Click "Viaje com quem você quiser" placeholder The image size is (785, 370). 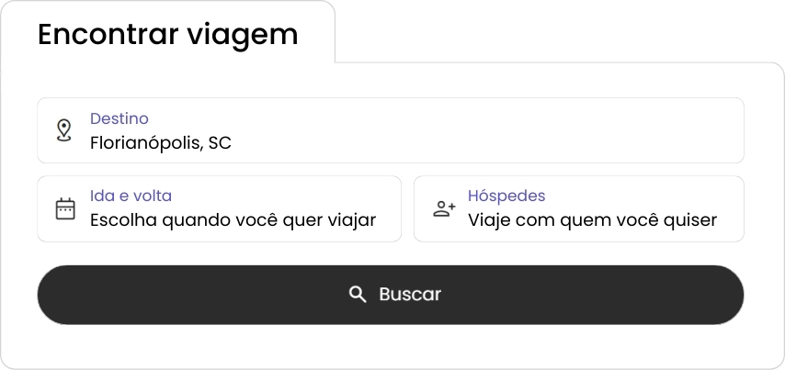[592, 220]
